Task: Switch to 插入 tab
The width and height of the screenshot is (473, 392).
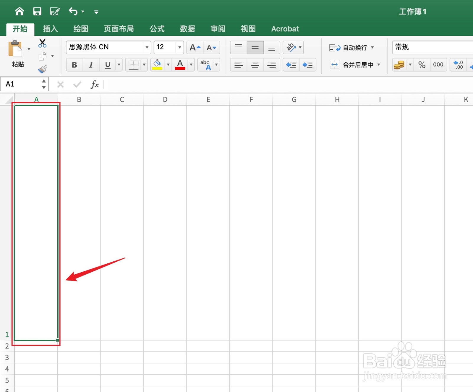Action: (x=50, y=29)
